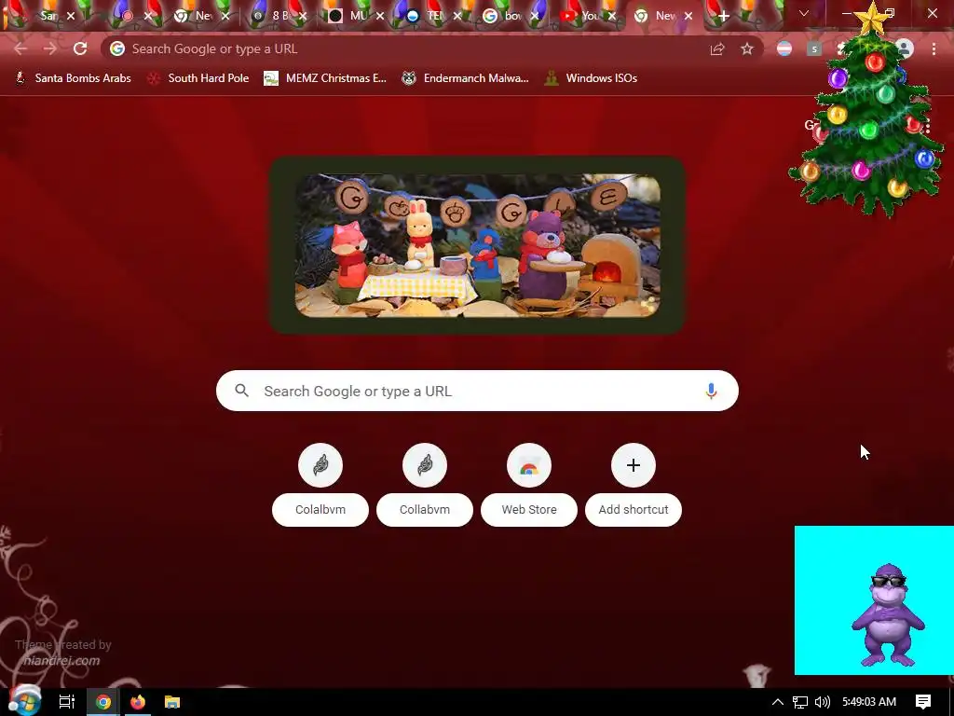Open a new tab with the plus button
Screen dimensions: 954x716
click(723, 16)
